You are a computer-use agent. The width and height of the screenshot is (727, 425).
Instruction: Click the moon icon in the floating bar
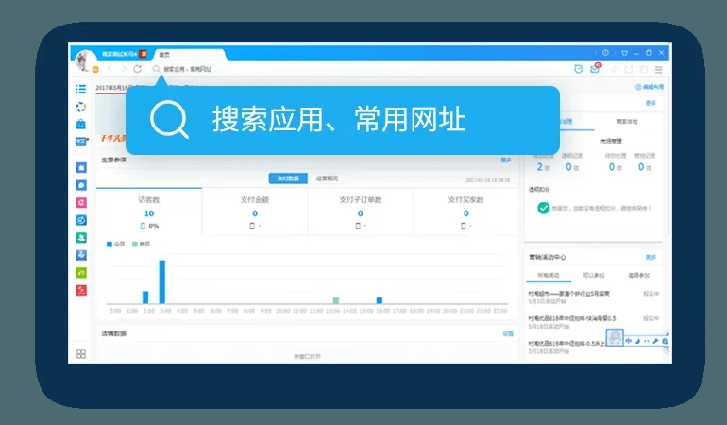tap(637, 341)
